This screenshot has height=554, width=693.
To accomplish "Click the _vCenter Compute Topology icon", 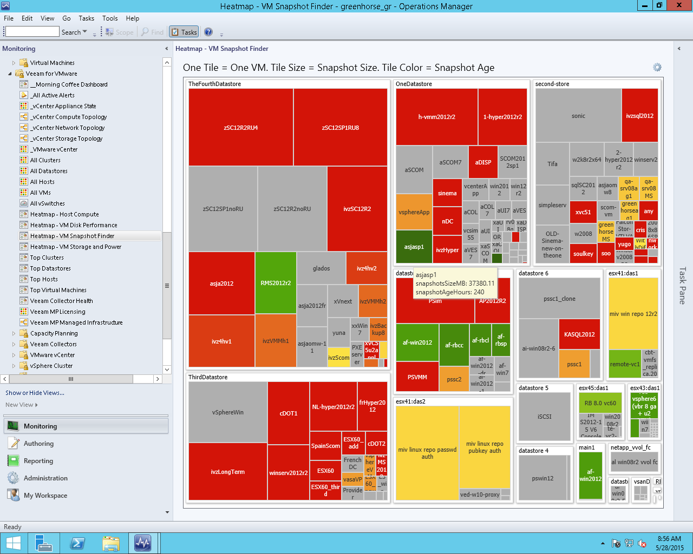I will 24,117.
